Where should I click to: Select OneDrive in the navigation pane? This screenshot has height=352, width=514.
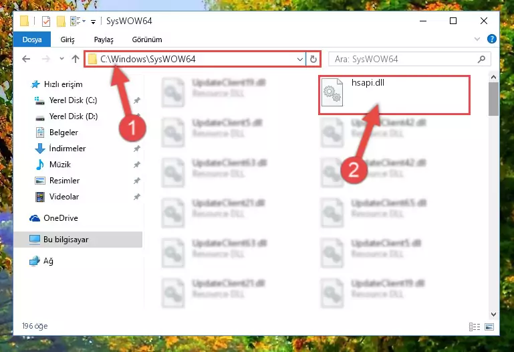[x=61, y=218]
